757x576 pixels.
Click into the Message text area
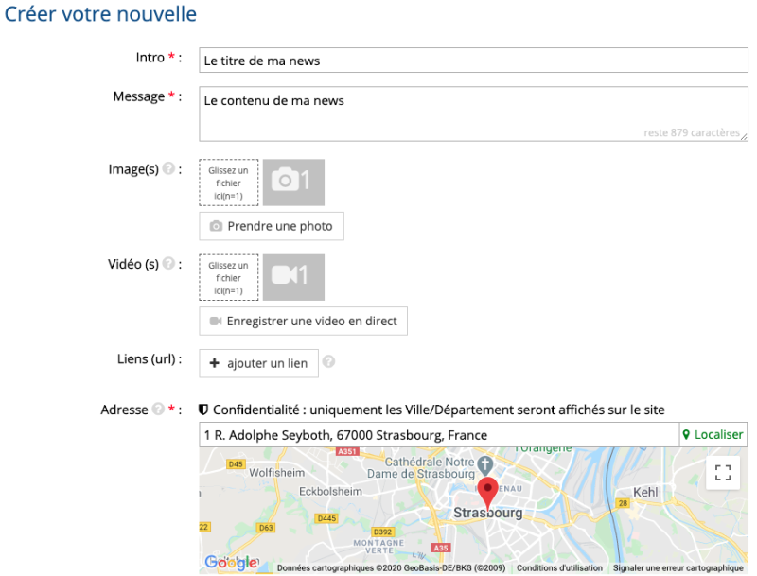coord(473,113)
